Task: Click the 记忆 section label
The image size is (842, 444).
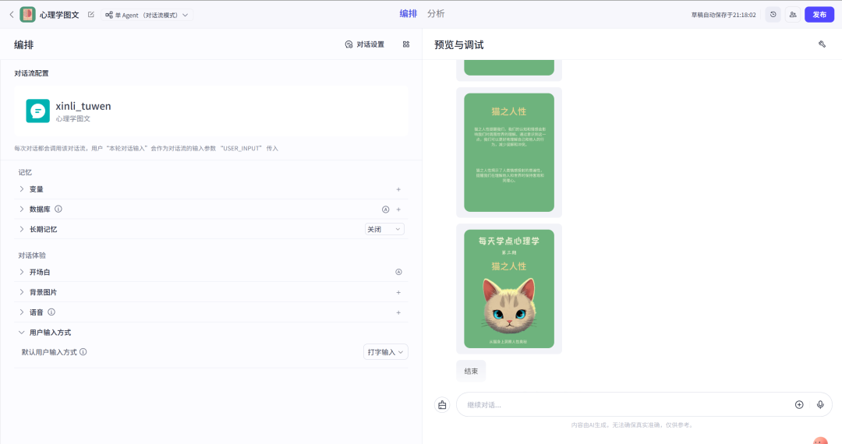Action: pyautogui.click(x=25, y=172)
